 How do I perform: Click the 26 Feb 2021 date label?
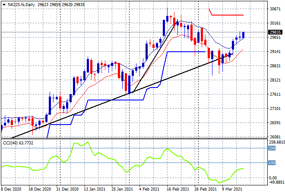tap(206, 189)
